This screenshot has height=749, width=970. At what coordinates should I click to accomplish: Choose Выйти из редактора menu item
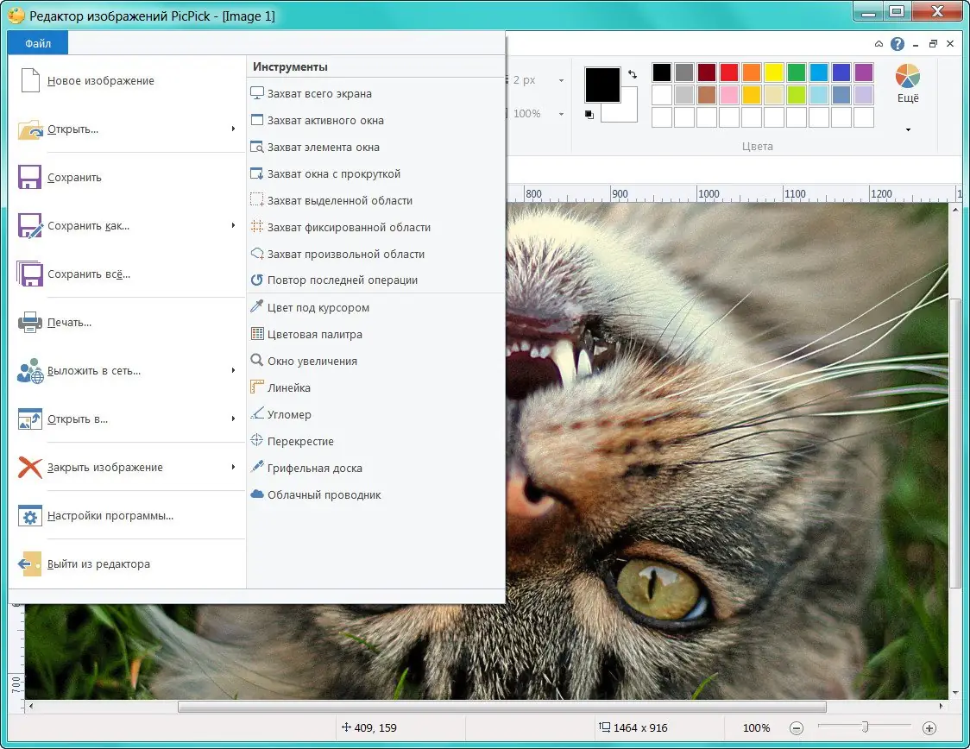[127, 564]
